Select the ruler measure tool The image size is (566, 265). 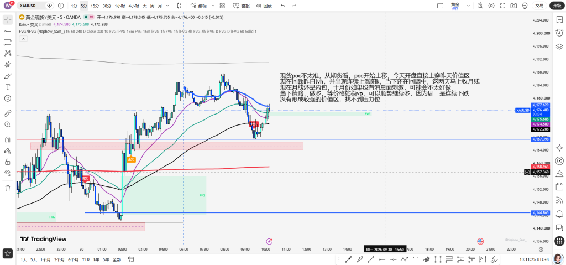[x=8, y=113]
